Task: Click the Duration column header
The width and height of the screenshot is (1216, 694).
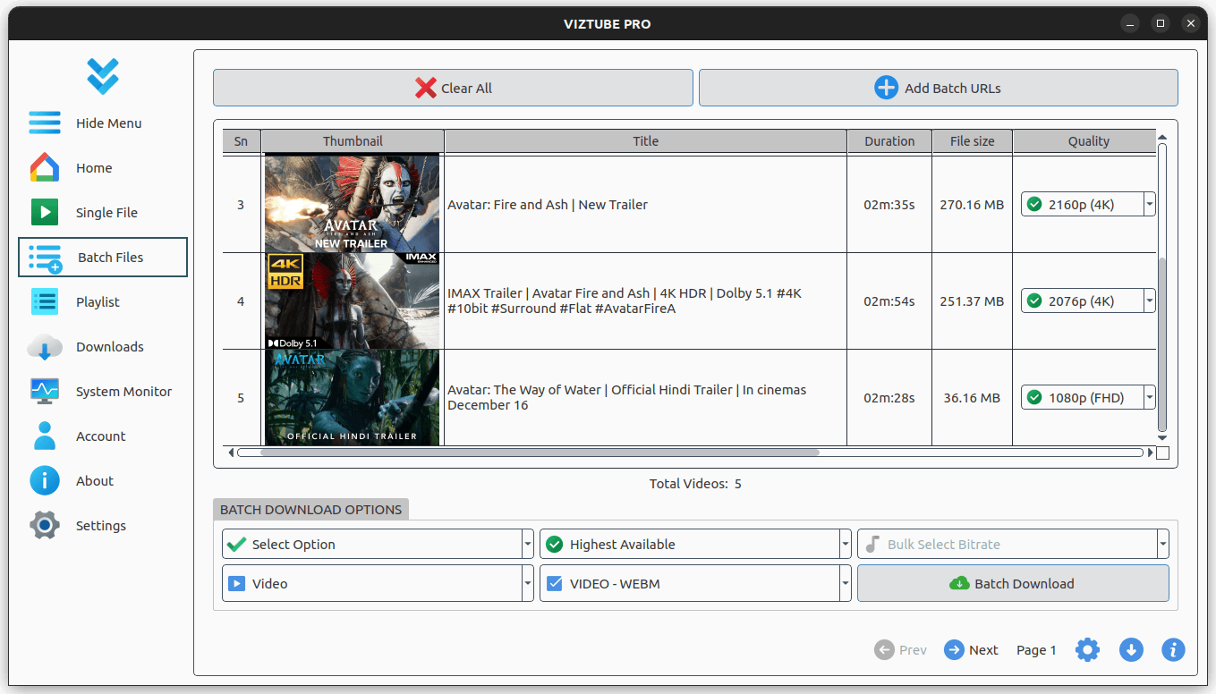Action: pyautogui.click(x=889, y=141)
